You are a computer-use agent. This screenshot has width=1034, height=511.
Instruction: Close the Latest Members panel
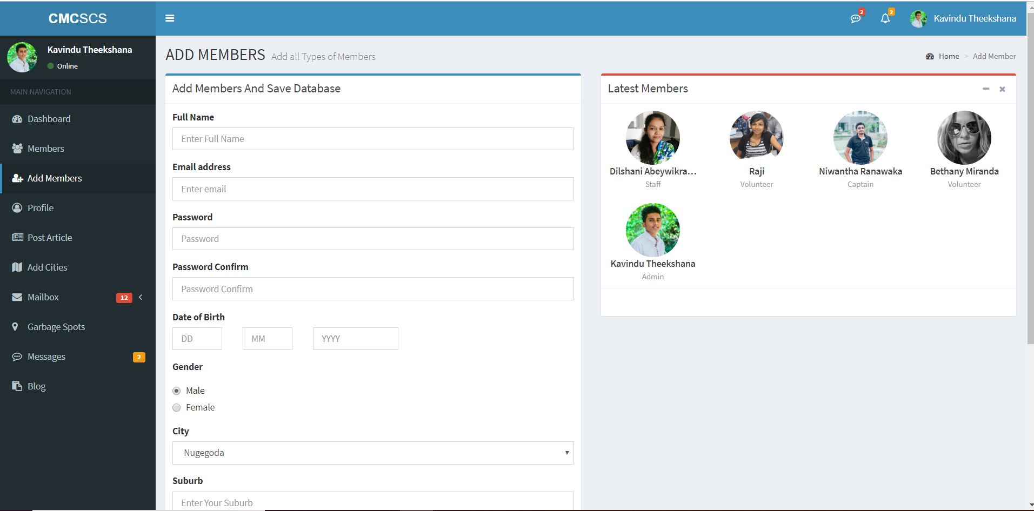pyautogui.click(x=1002, y=89)
